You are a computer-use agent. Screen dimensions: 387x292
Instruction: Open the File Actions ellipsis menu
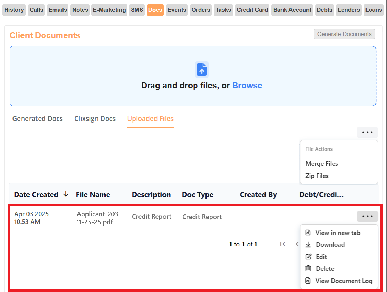367,132
